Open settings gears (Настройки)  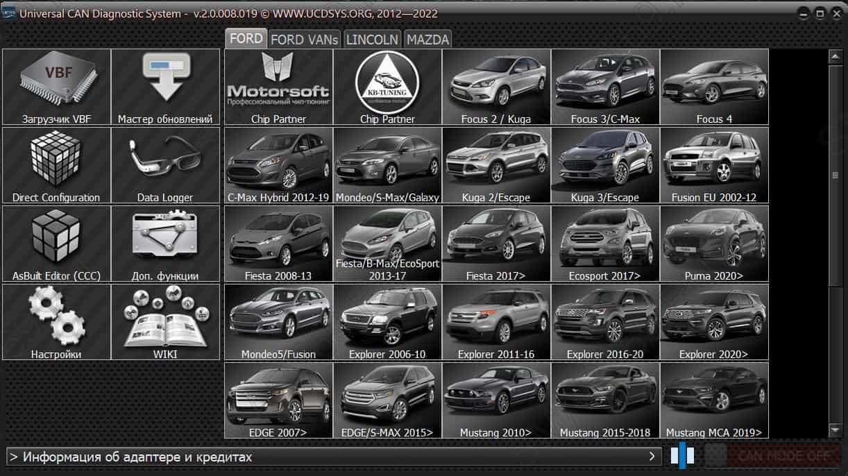[x=57, y=322]
